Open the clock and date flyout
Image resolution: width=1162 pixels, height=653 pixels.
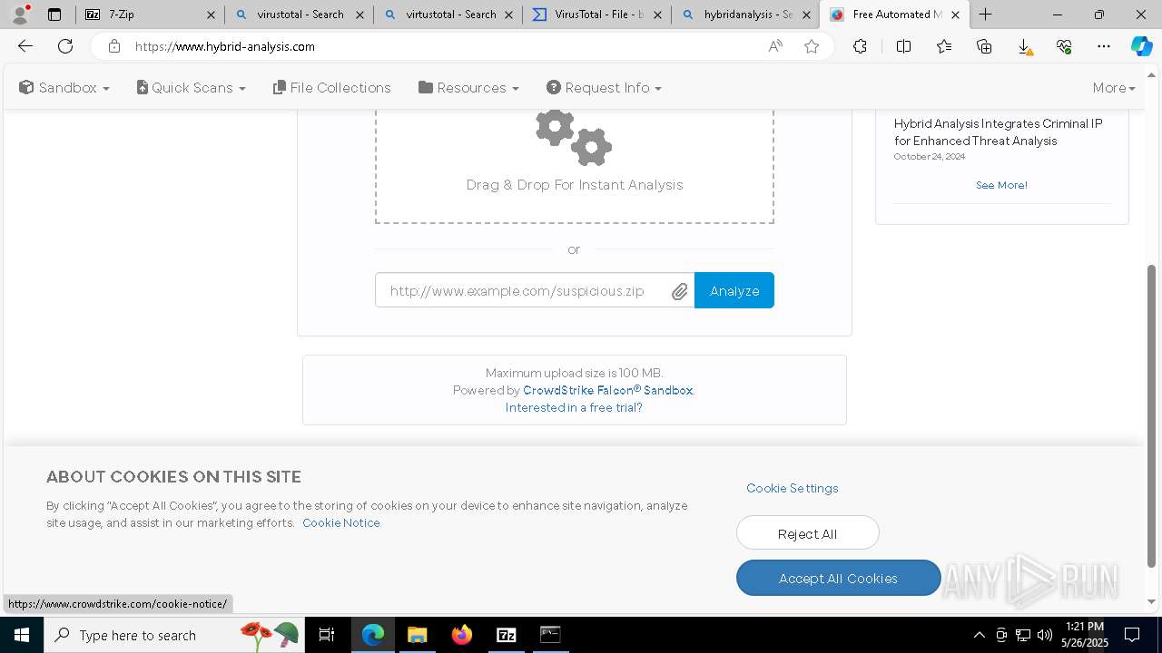(1085, 635)
